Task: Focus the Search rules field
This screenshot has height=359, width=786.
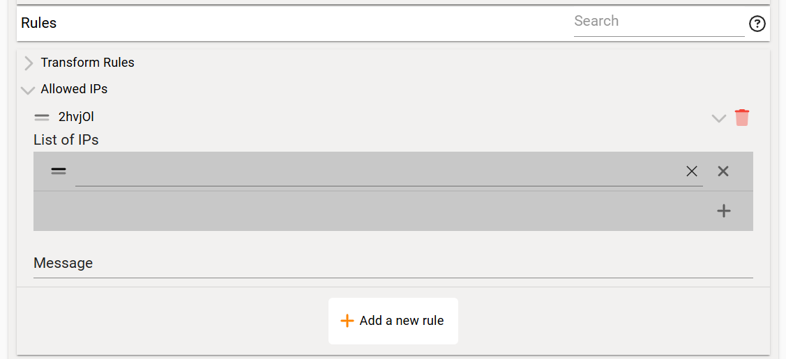Action: pos(658,22)
